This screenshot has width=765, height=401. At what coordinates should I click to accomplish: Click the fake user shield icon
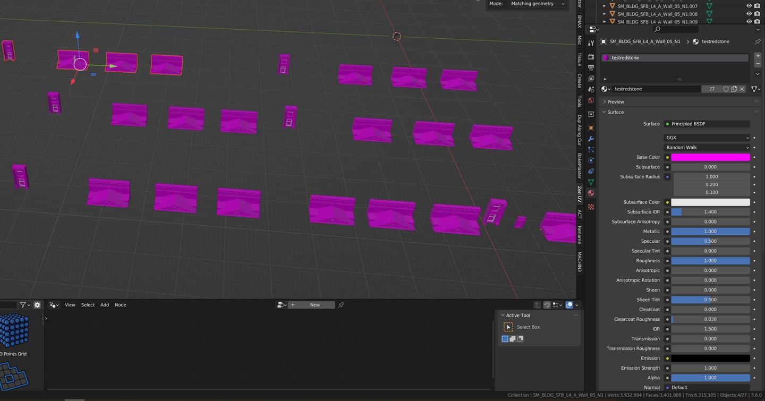[x=726, y=89]
